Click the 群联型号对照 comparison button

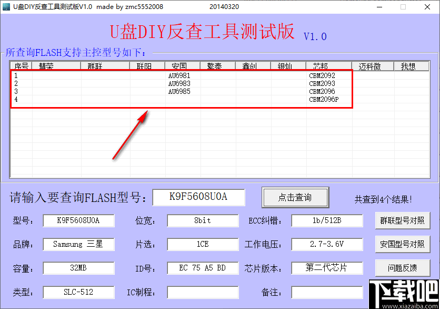402,220
